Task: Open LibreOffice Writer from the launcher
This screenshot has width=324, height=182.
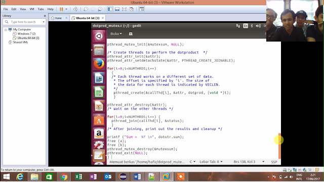Action: click(99, 78)
